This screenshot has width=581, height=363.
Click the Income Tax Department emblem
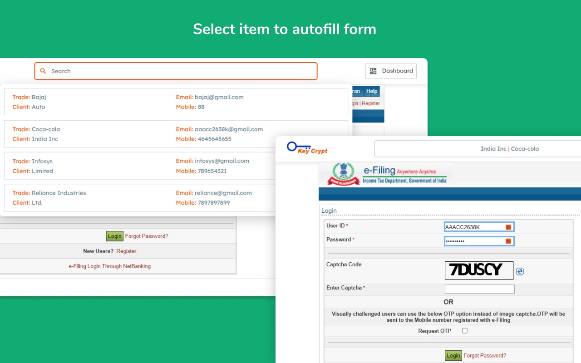coord(343,174)
